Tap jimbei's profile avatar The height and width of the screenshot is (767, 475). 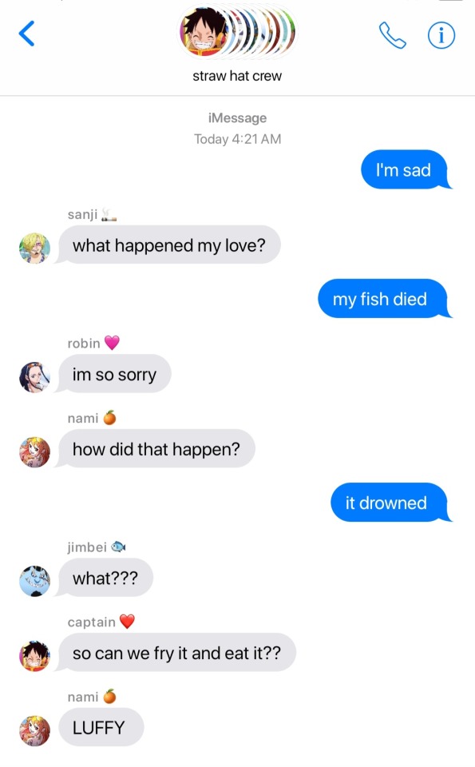[x=34, y=581]
